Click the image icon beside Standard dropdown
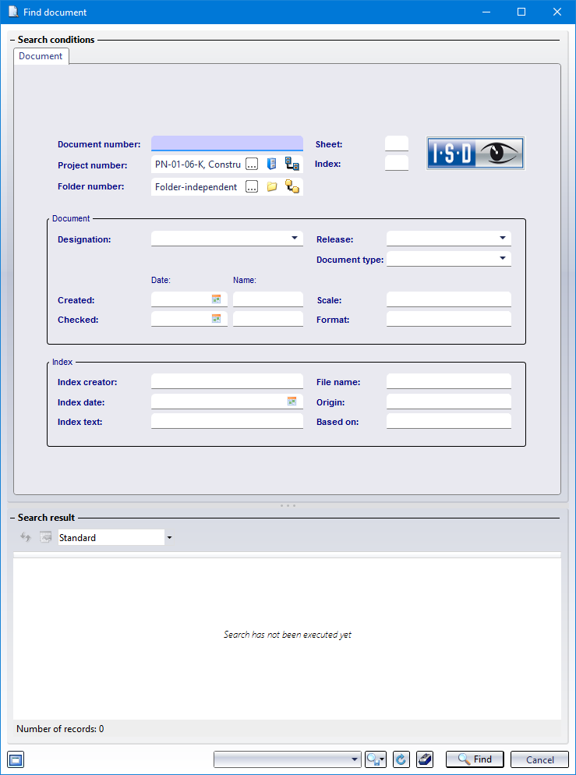Screen dimensions: 576x775 (x=45, y=537)
